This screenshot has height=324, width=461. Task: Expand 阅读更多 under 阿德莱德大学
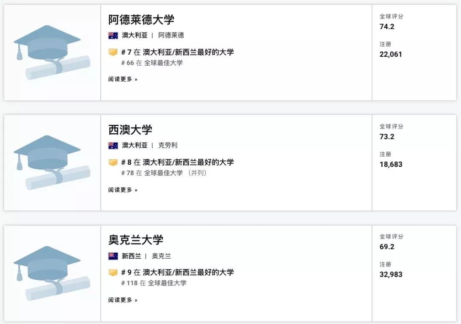coord(123,79)
